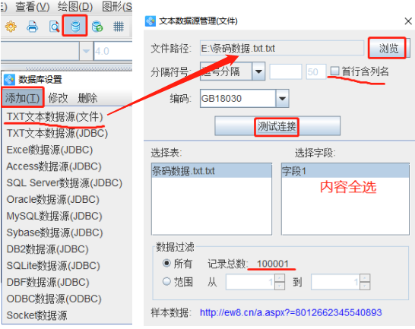Select the 范围 radio button
Image resolution: width=415 pixels, height=329 pixels.
point(166,281)
